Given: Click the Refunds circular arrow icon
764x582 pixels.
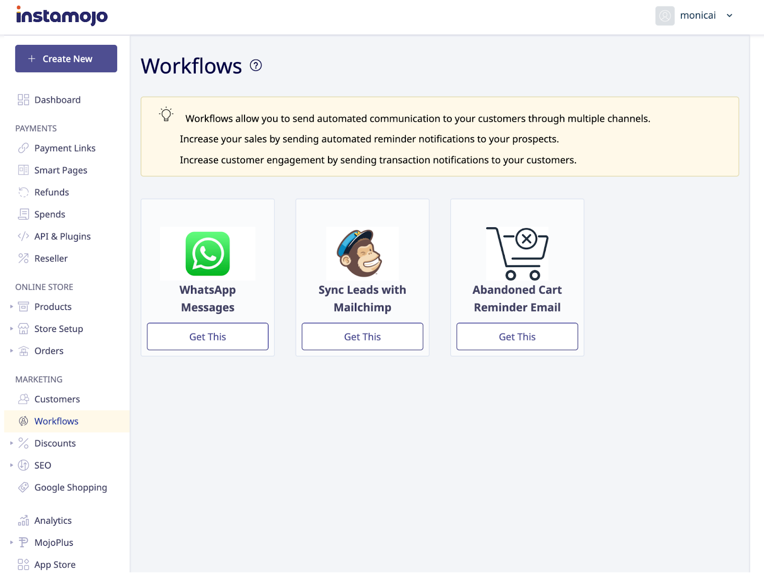Looking at the screenshot, I should [23, 192].
